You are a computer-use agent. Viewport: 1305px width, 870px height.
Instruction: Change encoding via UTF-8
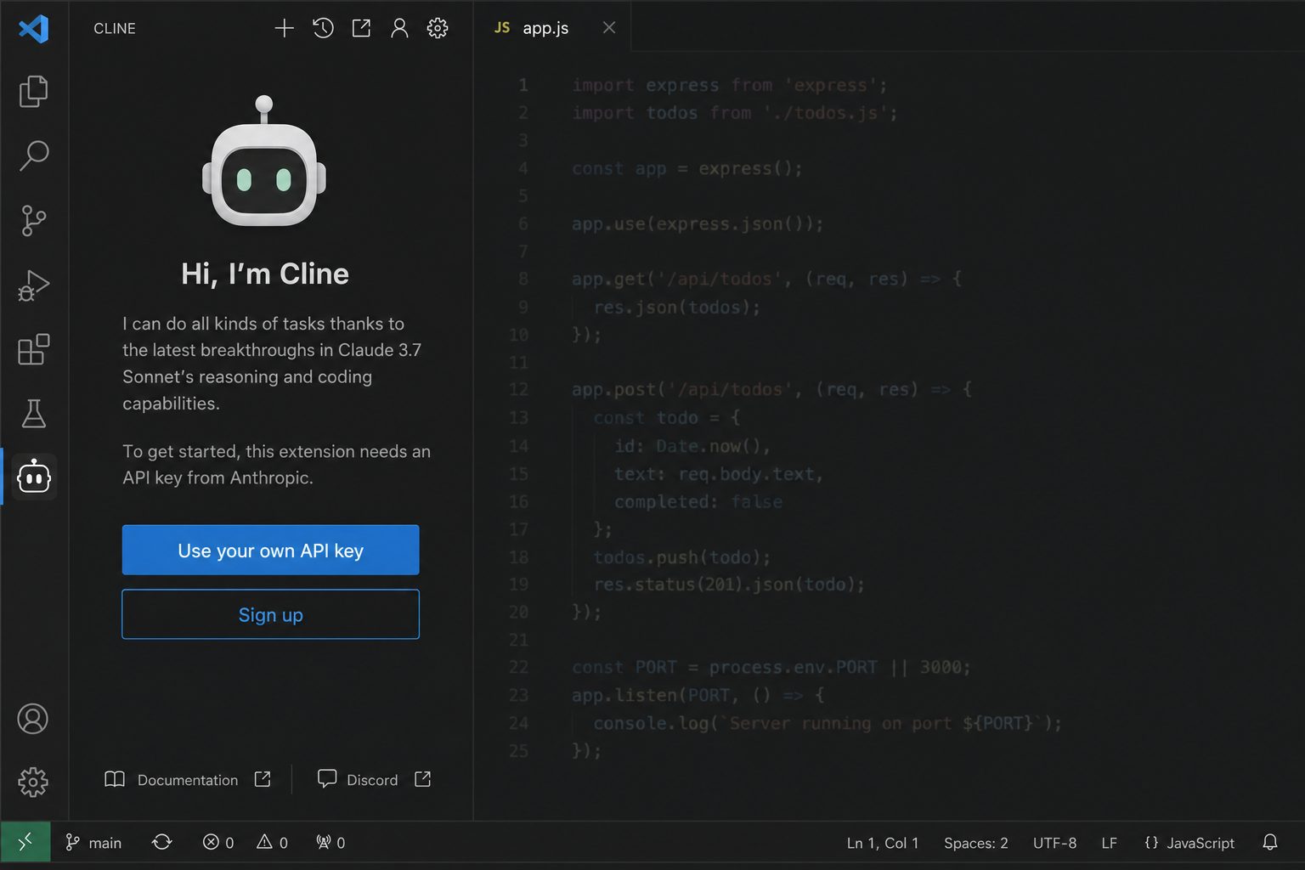tap(1054, 843)
